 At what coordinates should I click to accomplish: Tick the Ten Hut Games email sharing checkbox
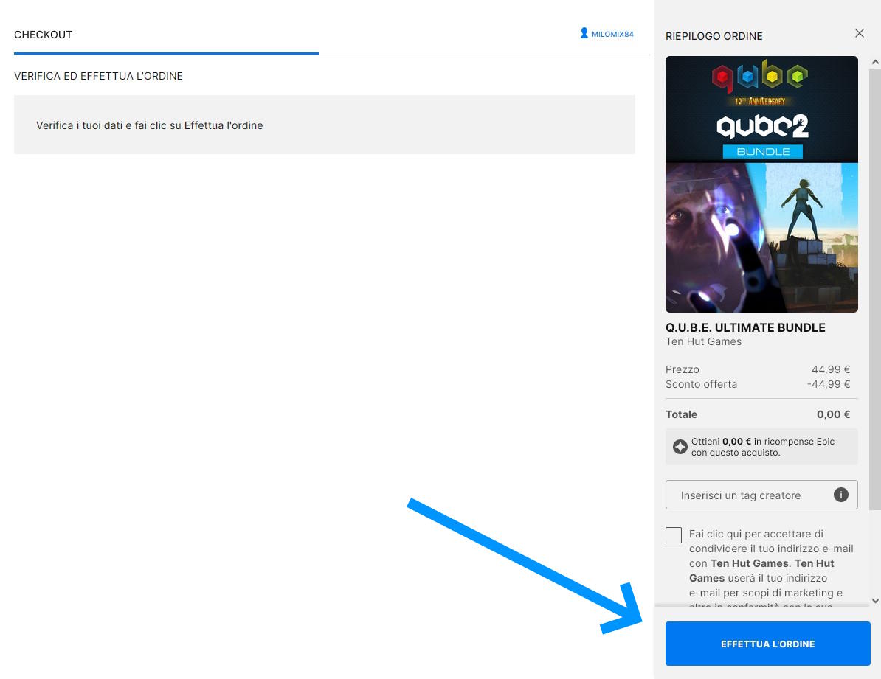click(674, 535)
